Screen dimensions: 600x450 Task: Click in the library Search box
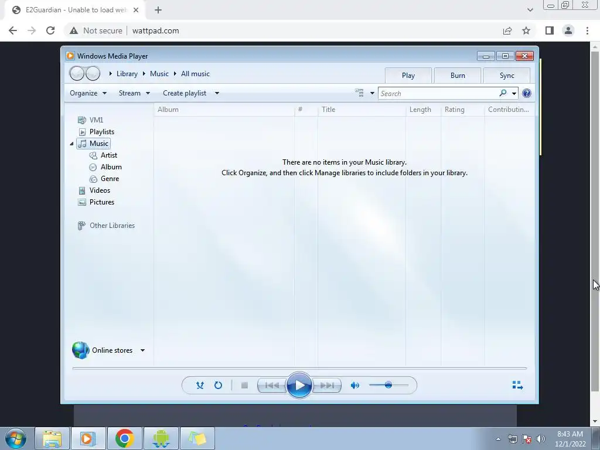(438, 93)
